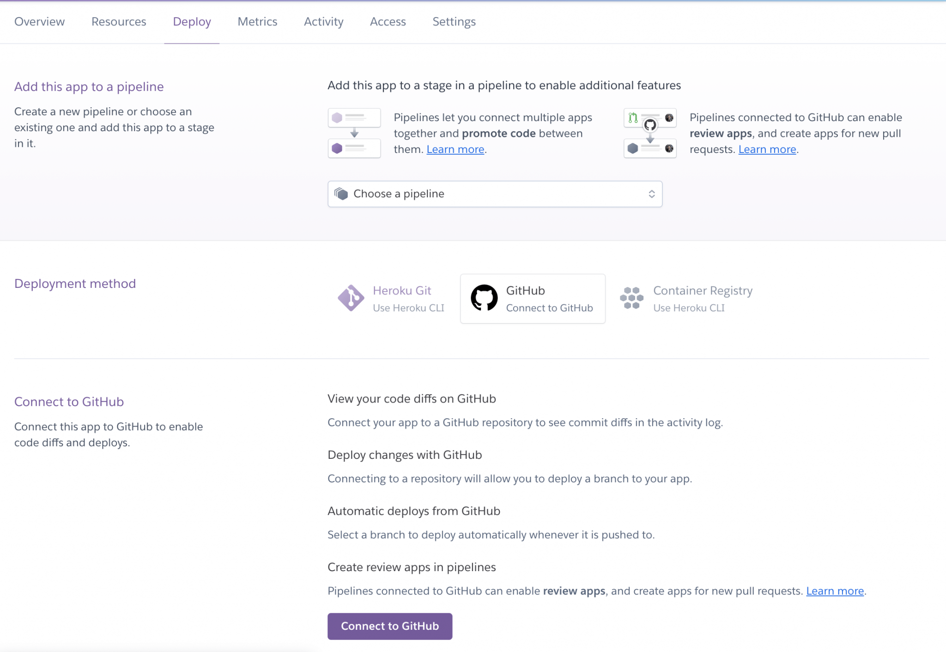The height and width of the screenshot is (652, 946).
Task: Click the avatar icon in the review apps graphic
Action: click(669, 117)
